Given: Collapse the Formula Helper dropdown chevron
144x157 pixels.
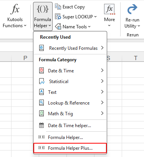Looking at the screenshot, I should pos(50,26).
